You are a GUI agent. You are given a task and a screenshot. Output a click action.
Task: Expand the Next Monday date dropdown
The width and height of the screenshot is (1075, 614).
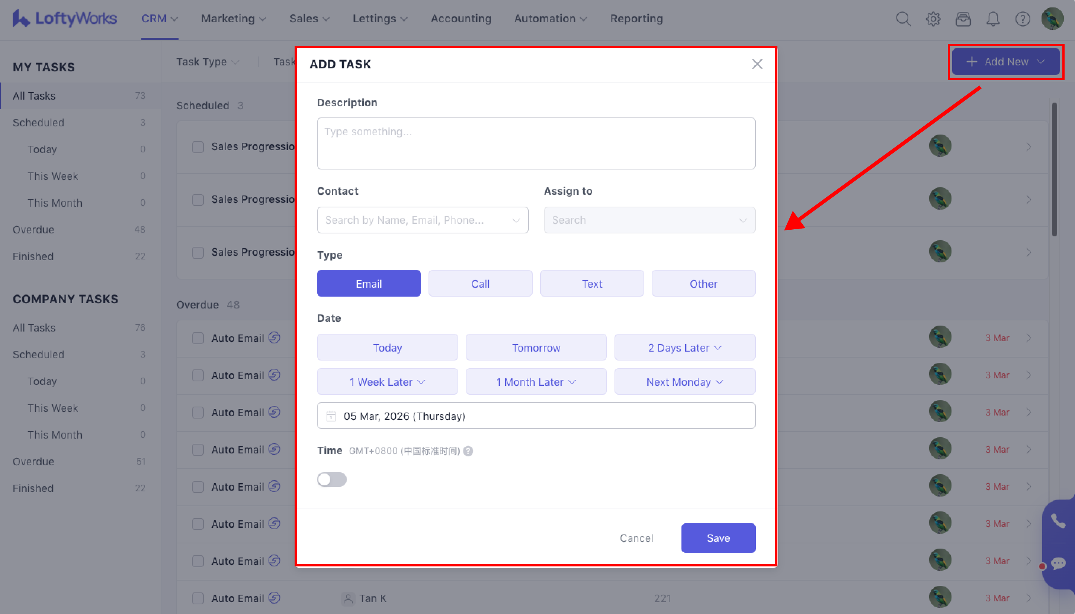pyautogui.click(x=684, y=382)
